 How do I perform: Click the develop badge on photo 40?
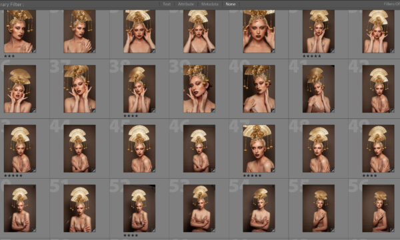(273, 110)
